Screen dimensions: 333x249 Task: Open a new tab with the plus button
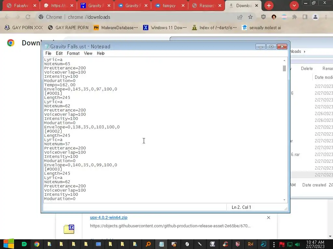coord(269,6)
